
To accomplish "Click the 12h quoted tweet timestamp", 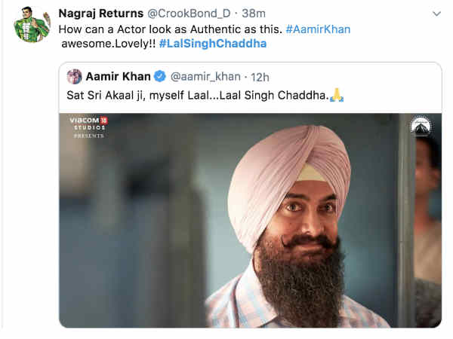I will [x=260, y=76].
